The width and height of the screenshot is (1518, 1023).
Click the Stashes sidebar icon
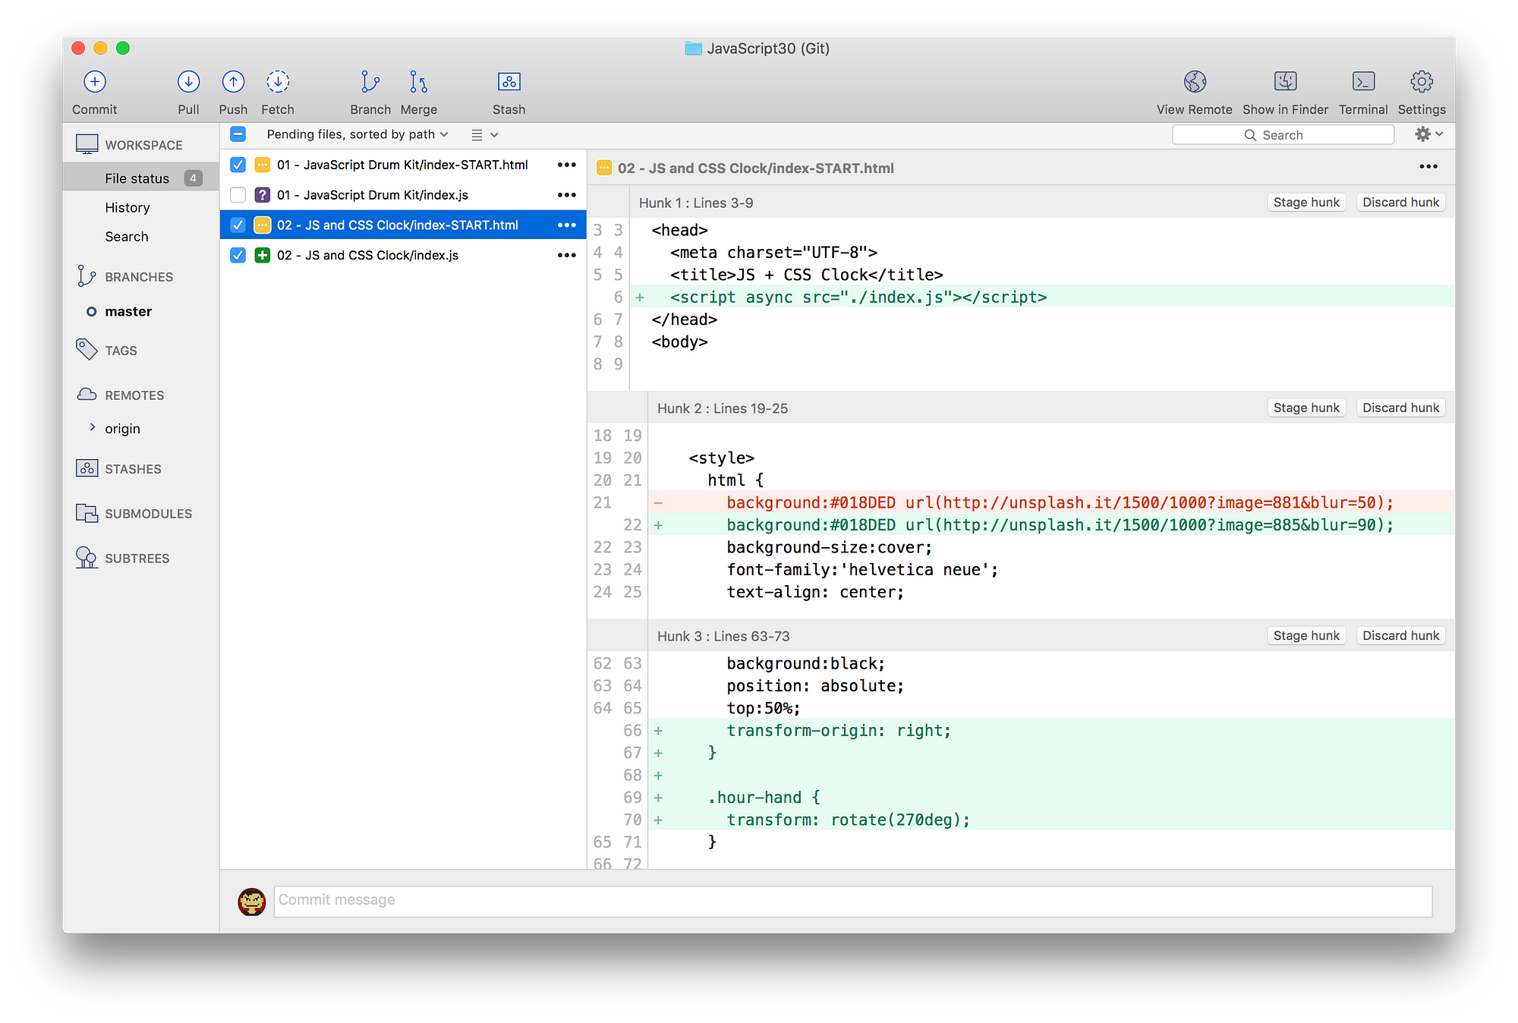pyautogui.click(x=87, y=468)
